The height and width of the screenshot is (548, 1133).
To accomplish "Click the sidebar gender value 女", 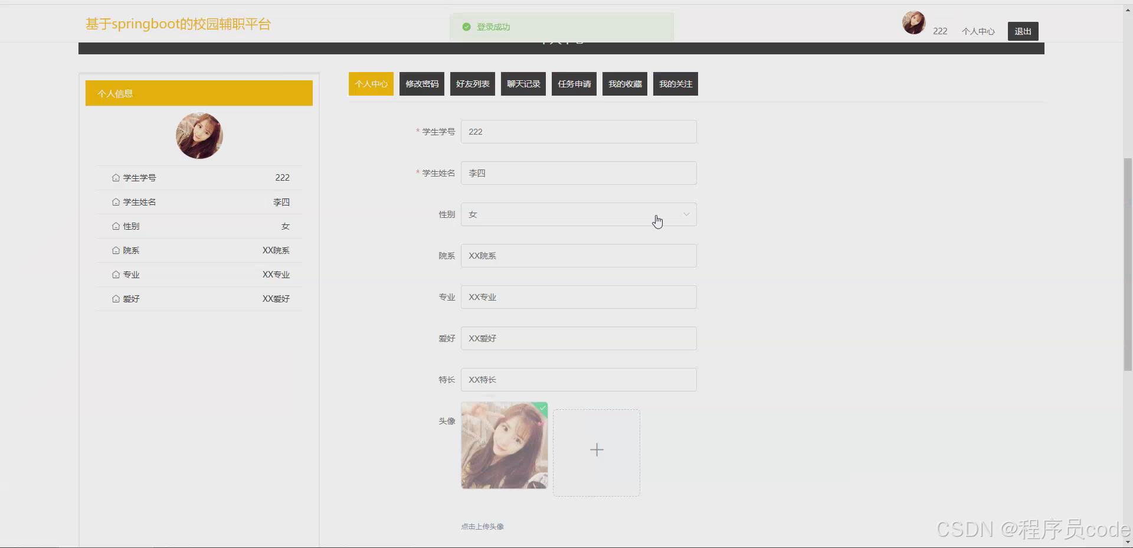I will (286, 226).
